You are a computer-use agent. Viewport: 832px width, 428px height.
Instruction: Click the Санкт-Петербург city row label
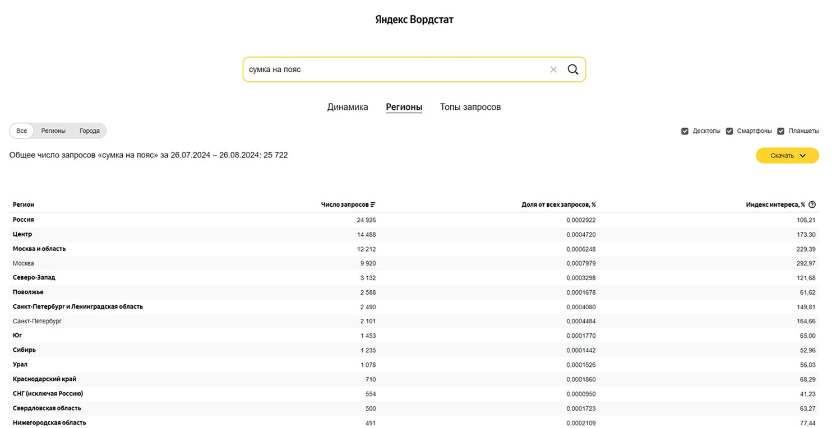(x=37, y=321)
